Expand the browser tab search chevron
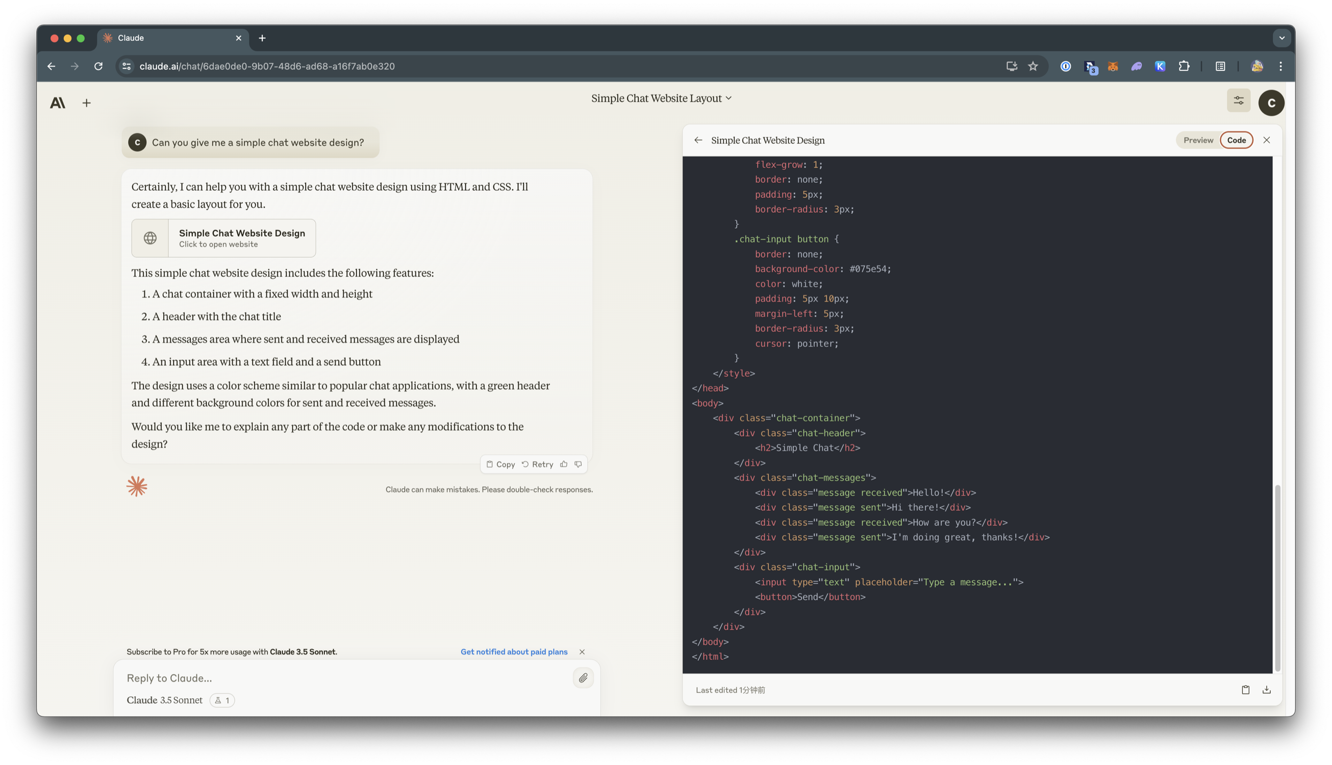 click(1281, 38)
